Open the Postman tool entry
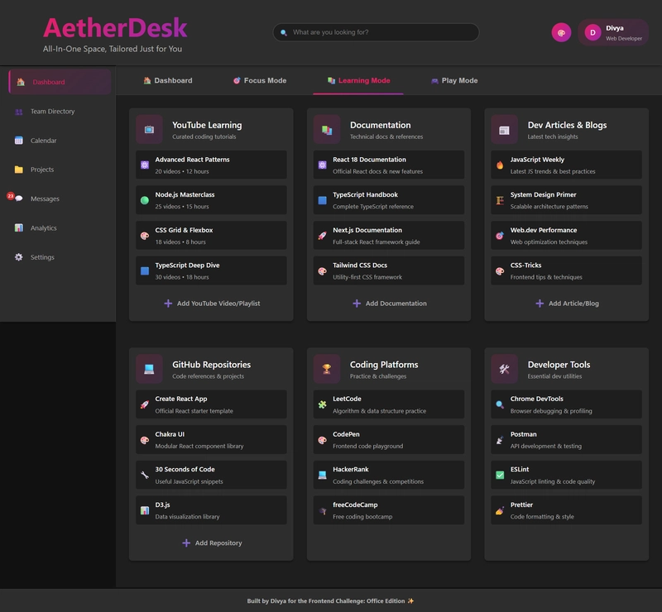 [x=567, y=440]
